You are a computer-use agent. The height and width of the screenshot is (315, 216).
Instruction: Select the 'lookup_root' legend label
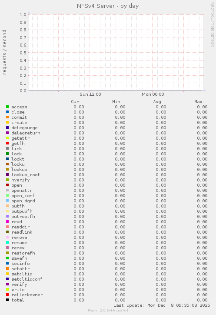click(x=26, y=175)
